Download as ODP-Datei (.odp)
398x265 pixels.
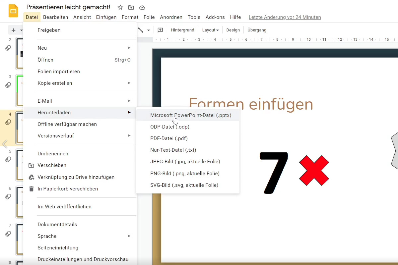(x=188, y=127)
